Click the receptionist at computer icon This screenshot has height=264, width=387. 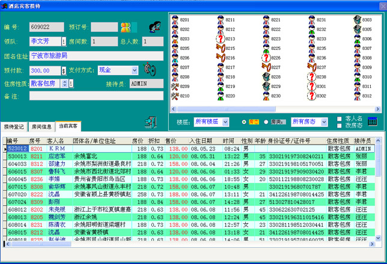tap(155, 26)
